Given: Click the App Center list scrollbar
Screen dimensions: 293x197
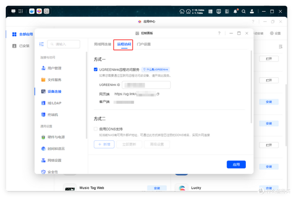Looking at the screenshot, I should [286, 115].
